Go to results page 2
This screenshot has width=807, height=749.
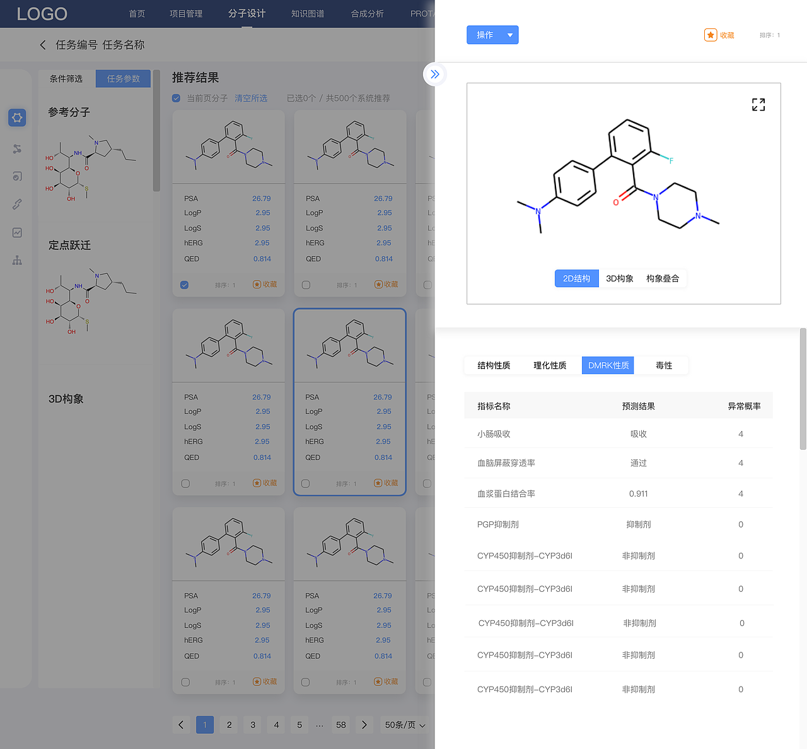(x=229, y=725)
